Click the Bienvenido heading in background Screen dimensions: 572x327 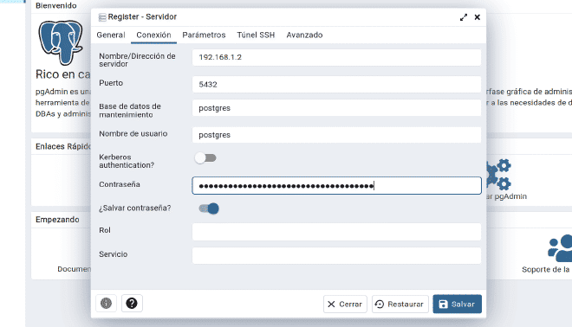point(56,5)
